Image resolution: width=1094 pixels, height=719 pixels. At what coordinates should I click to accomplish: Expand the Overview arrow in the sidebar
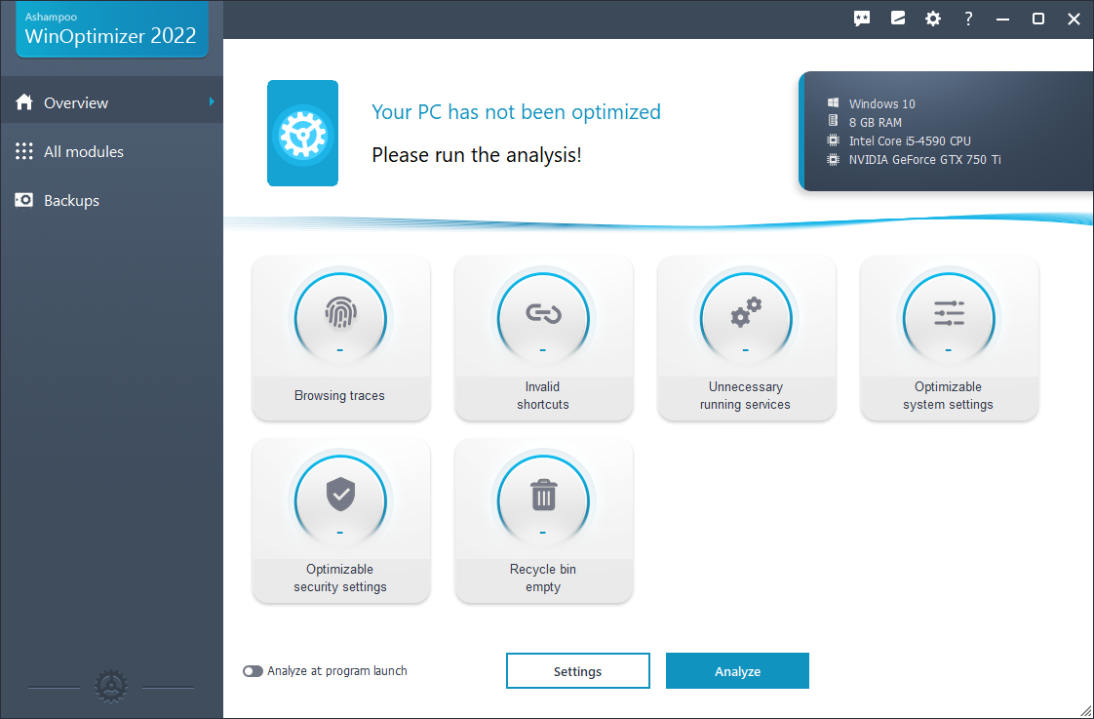point(212,101)
